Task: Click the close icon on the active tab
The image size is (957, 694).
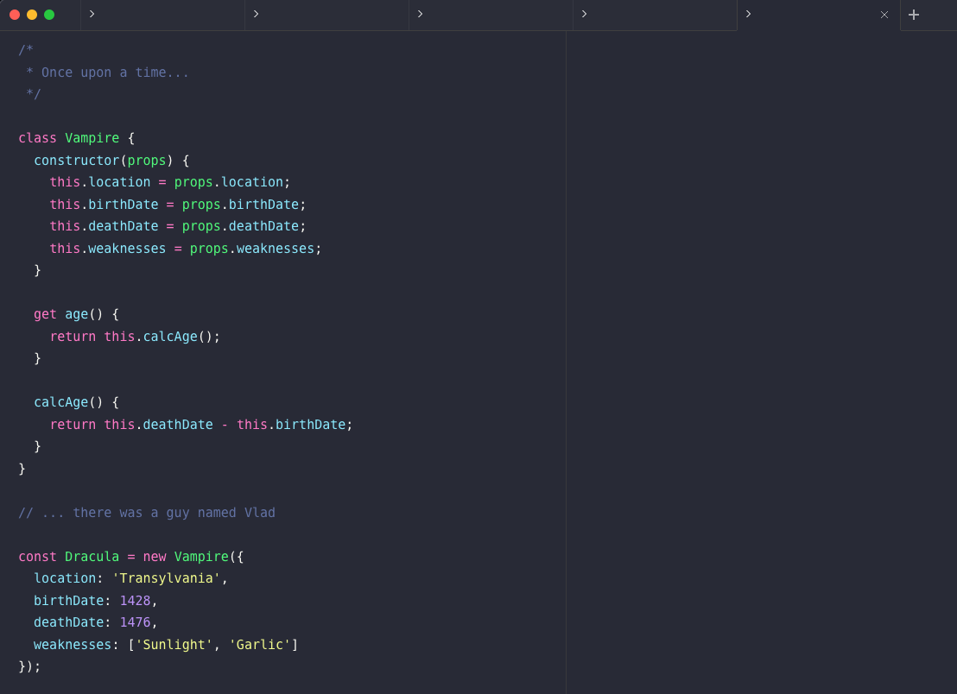Action: (884, 15)
